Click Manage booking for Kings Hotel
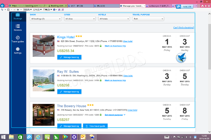 (x=69, y=57)
